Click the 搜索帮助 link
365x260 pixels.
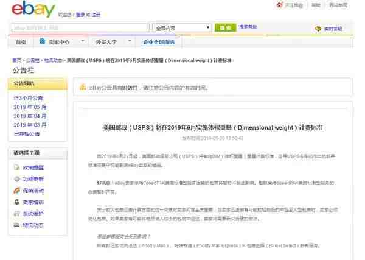[x=248, y=27]
